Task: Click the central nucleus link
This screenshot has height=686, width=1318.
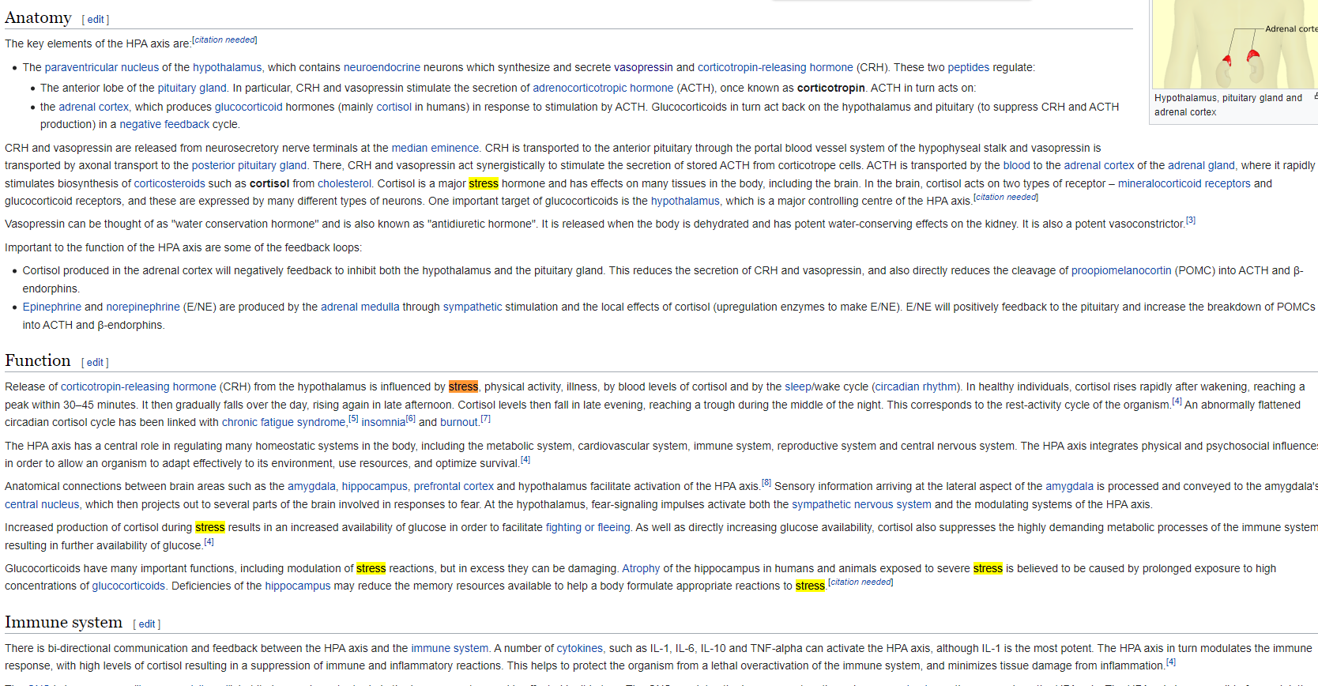Action: point(42,504)
